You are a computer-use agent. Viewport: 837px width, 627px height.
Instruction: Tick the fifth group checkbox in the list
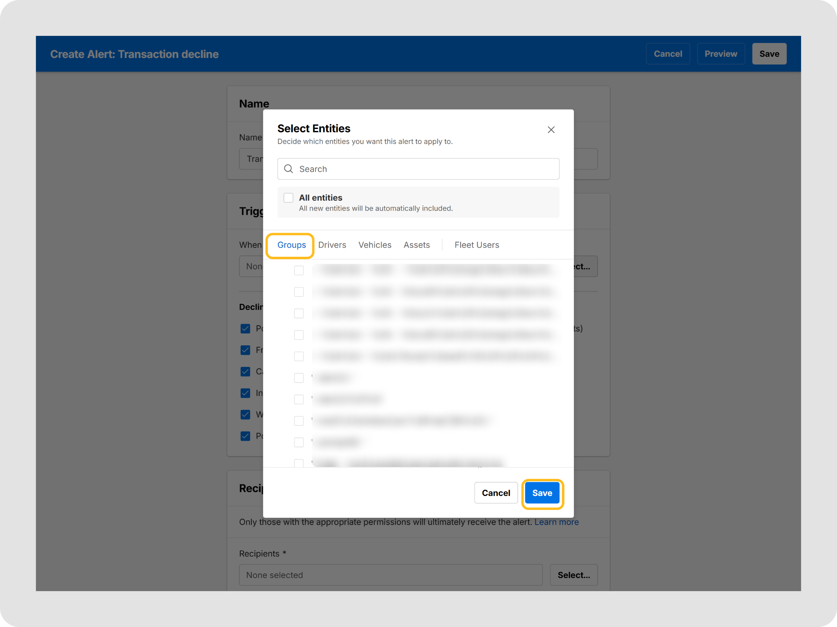pyautogui.click(x=299, y=356)
